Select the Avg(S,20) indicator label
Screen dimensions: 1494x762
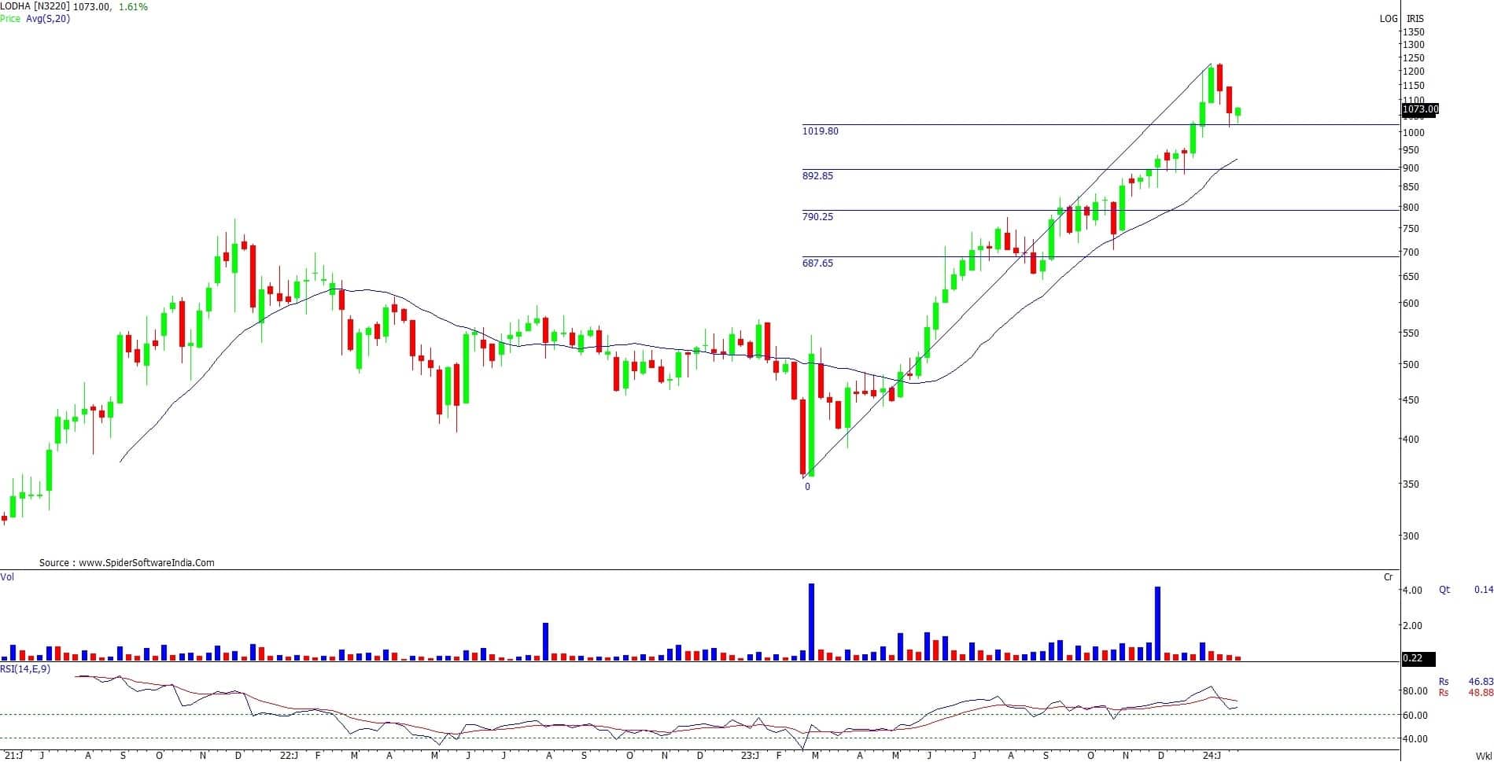(x=47, y=18)
